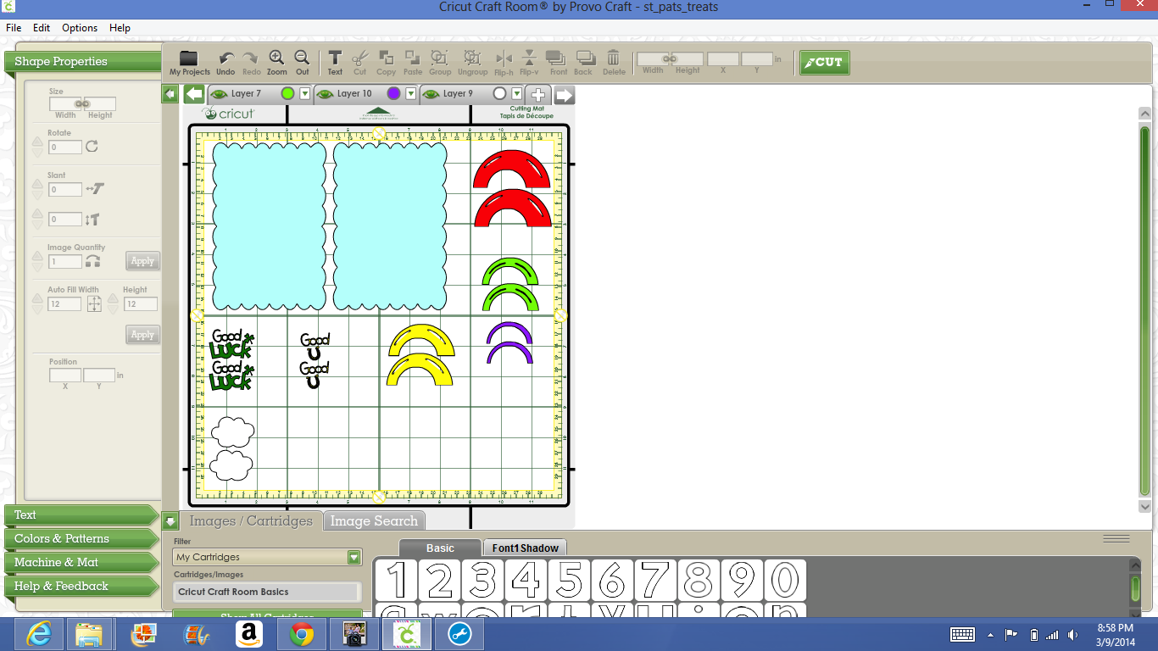1158x651 pixels.
Task: Send selection to Back
Action: (x=584, y=58)
